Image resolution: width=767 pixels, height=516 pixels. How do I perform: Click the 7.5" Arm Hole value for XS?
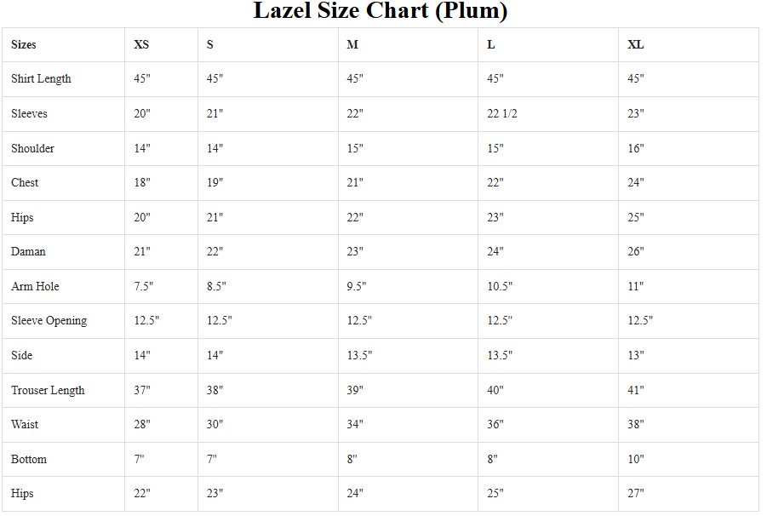click(x=143, y=287)
